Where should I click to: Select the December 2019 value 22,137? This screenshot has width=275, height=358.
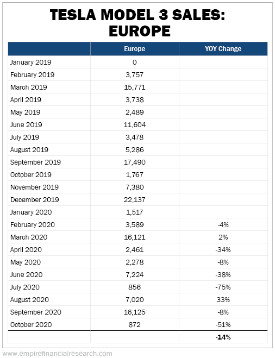coord(135,200)
